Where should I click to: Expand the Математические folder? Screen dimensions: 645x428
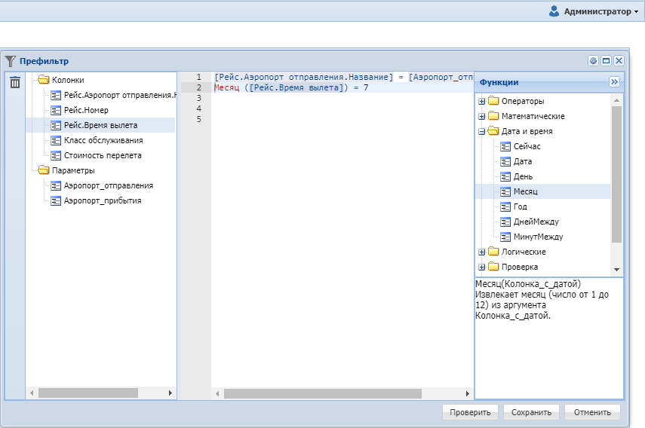coord(481,116)
